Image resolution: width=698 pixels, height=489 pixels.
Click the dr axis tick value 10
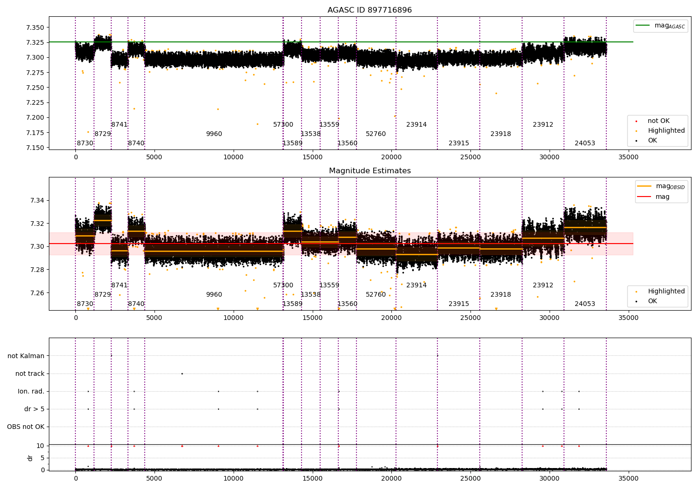(x=40, y=446)
